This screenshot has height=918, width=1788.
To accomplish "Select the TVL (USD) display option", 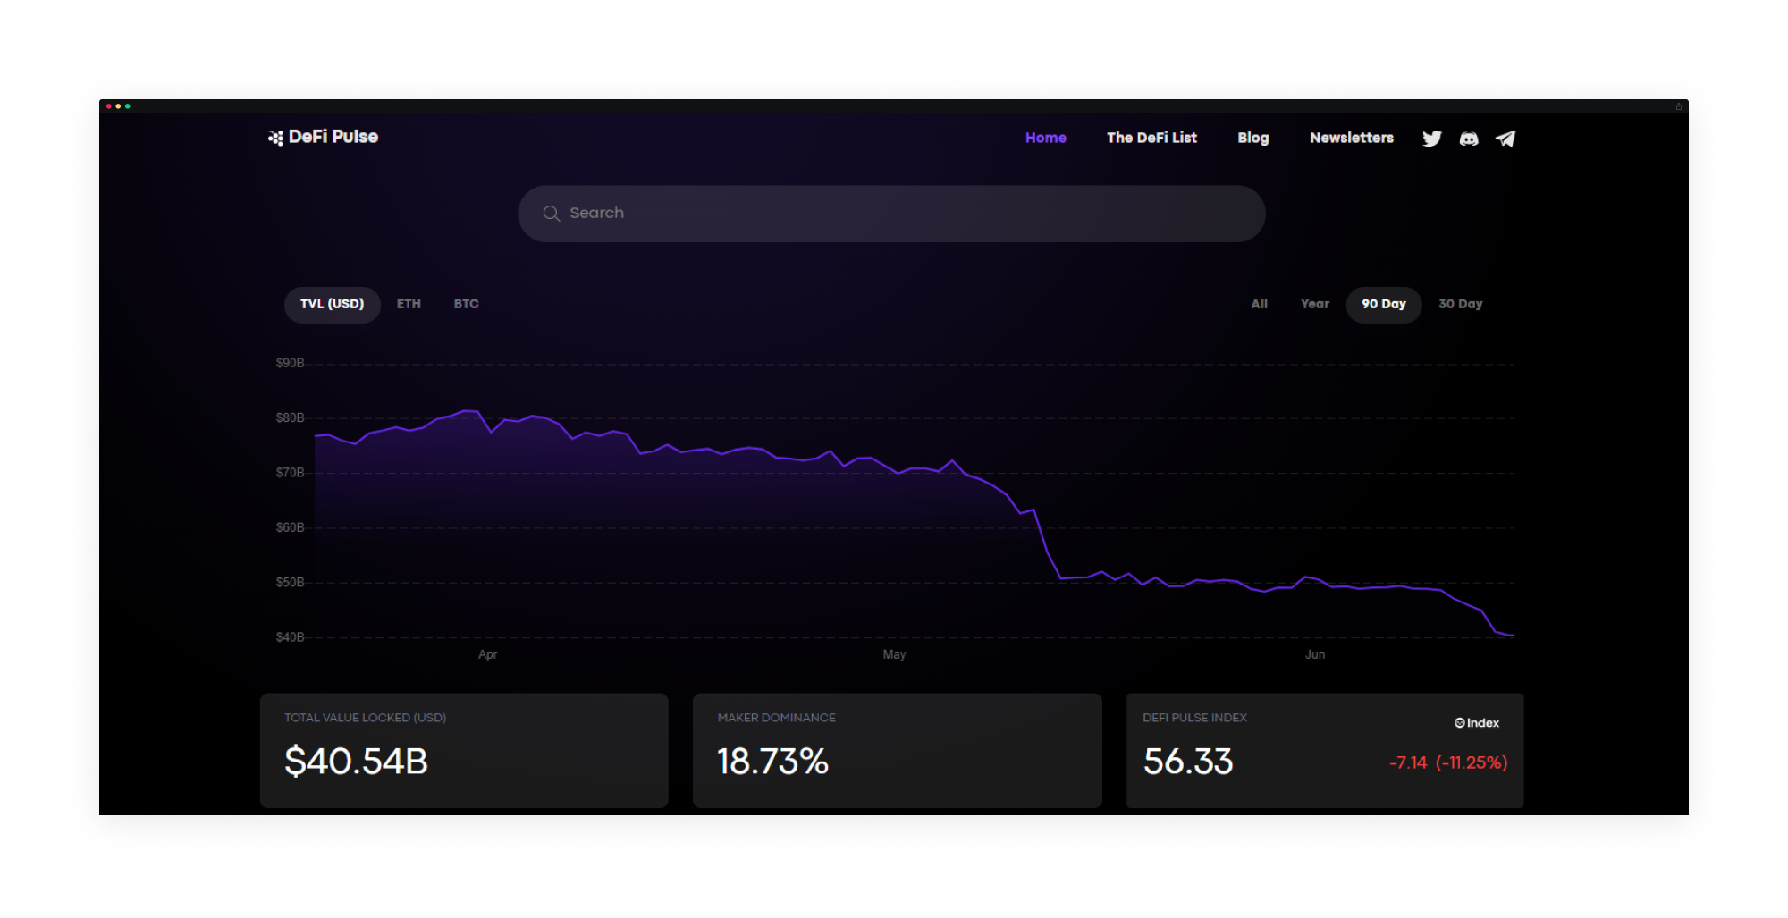I will (332, 304).
